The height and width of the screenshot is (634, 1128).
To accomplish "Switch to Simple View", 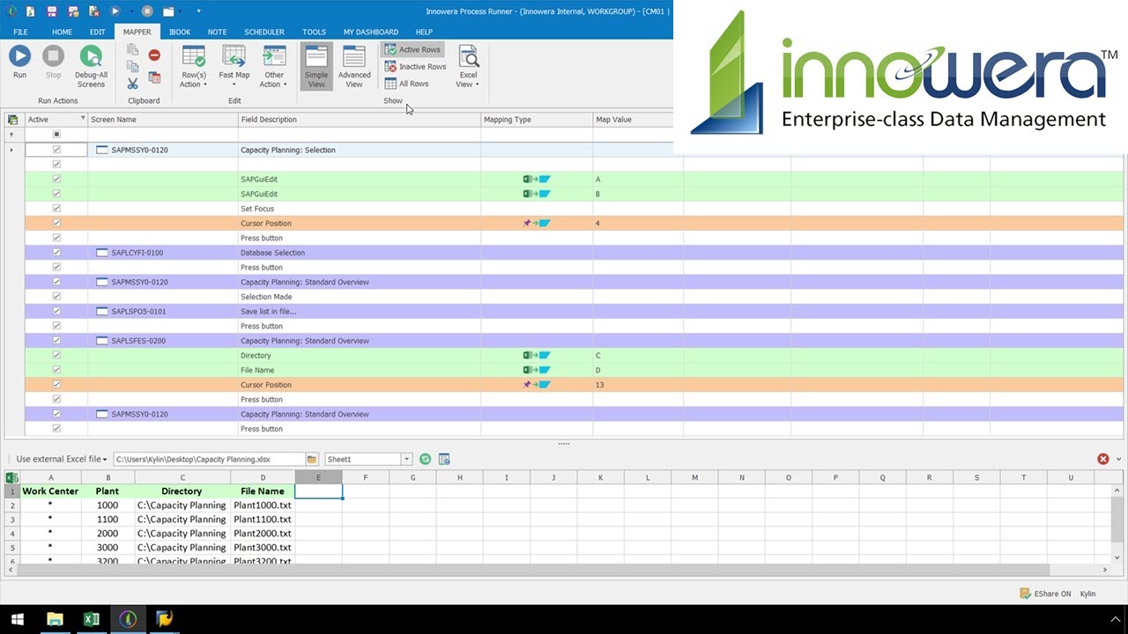I will pyautogui.click(x=316, y=67).
